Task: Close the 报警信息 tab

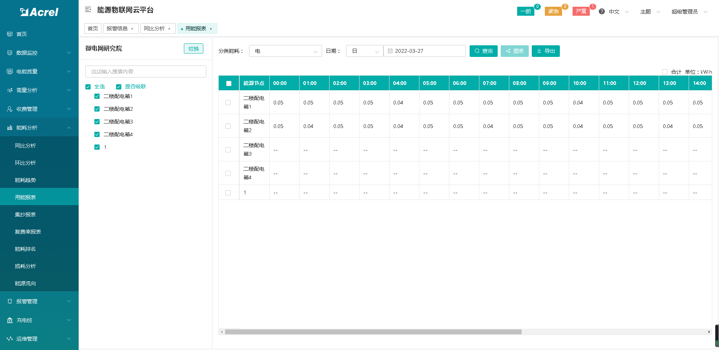Action: [x=132, y=29]
